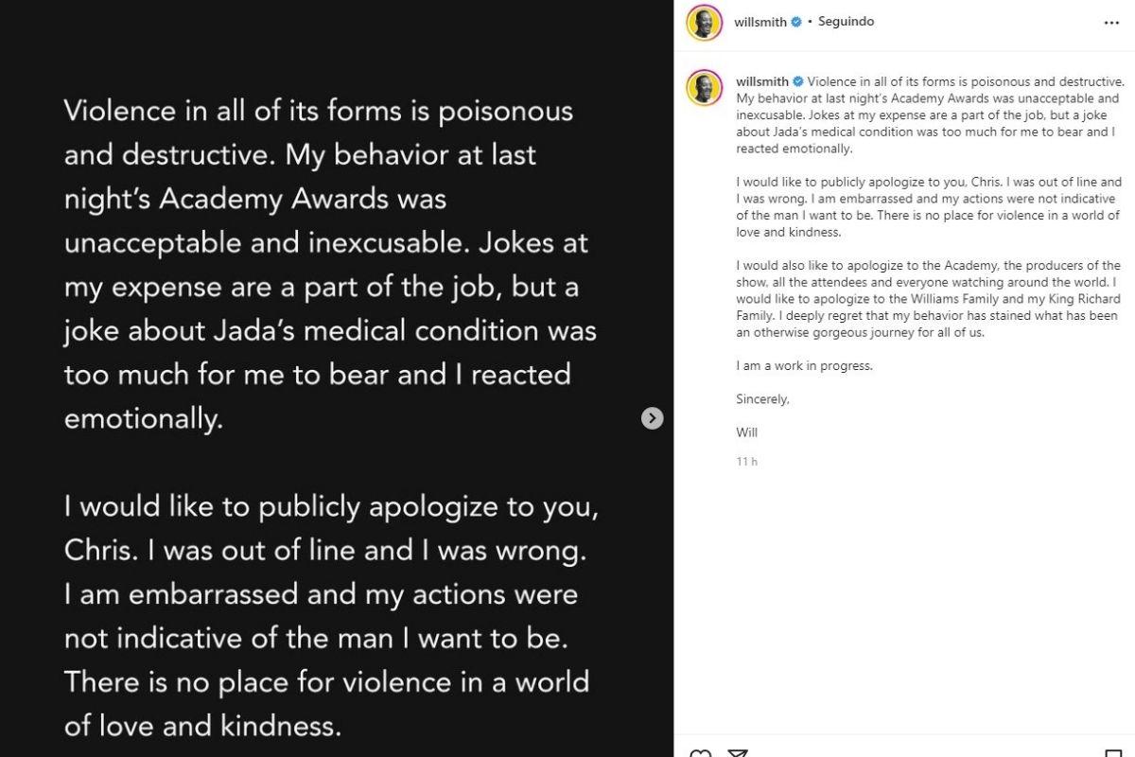This screenshot has height=757, width=1135.
Task: Open willsmith's profile picture in the header
Action: click(x=705, y=23)
